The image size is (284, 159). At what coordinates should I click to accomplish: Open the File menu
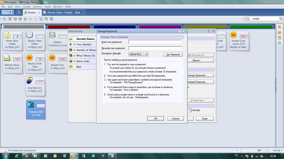tap(3, 7)
